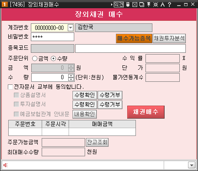Close the 장외채권매수 window
Screen dimensions: 198x171
click(x=193, y=4)
